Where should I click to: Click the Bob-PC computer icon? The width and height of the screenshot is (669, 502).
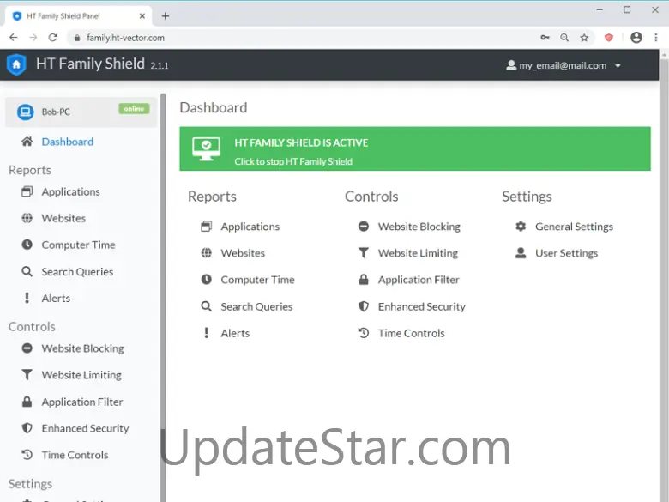click(25, 112)
